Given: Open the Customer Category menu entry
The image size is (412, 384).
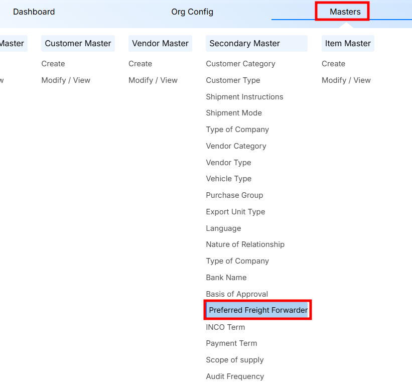Looking at the screenshot, I should [x=240, y=64].
